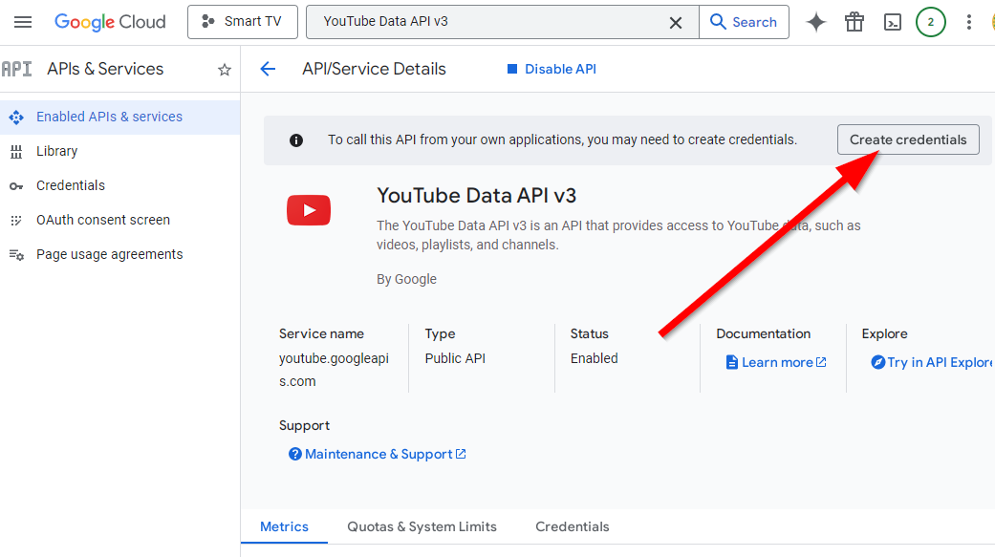
Task: Open the hamburger navigation menu
Action: click(23, 22)
